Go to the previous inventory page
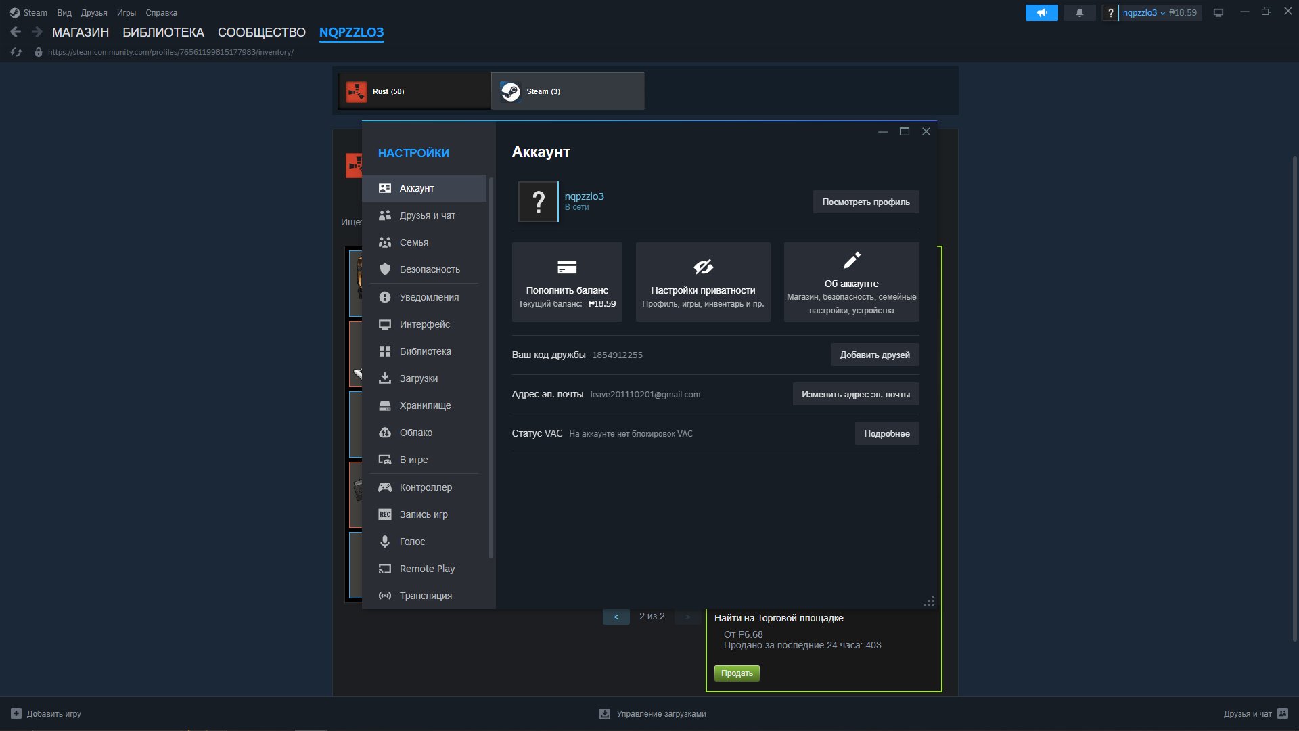Viewport: 1299px width, 731px height. click(616, 617)
